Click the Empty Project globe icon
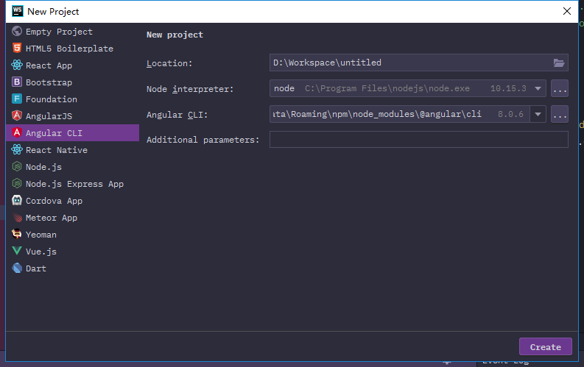 tap(17, 31)
